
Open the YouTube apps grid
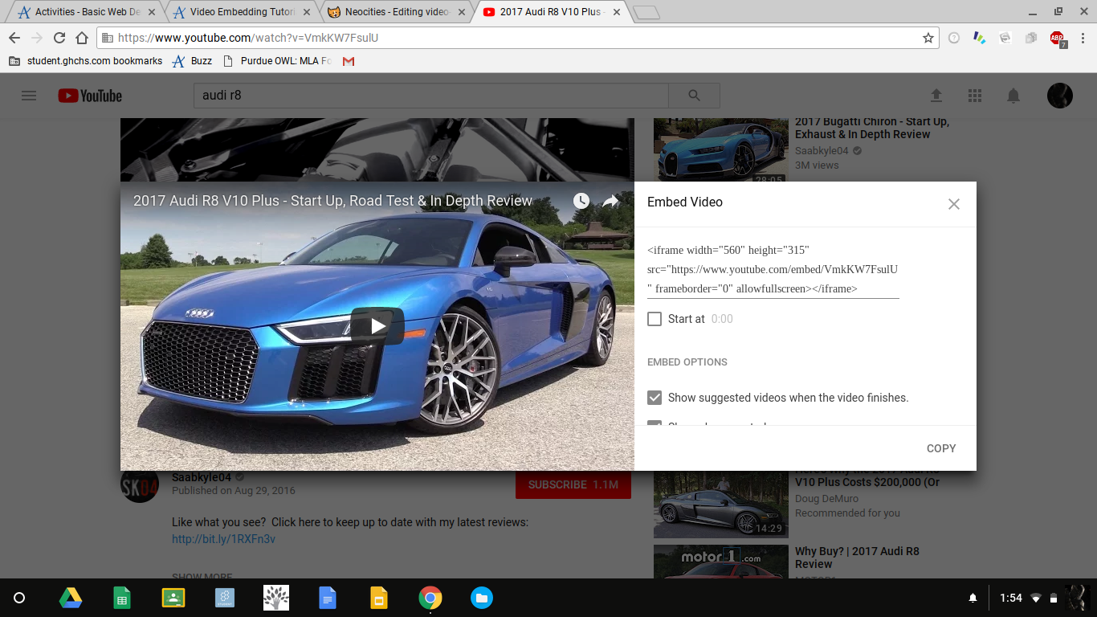pos(975,96)
